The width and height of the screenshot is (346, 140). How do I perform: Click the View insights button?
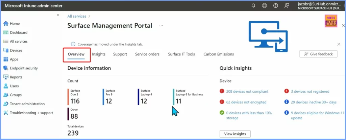click(x=235, y=134)
